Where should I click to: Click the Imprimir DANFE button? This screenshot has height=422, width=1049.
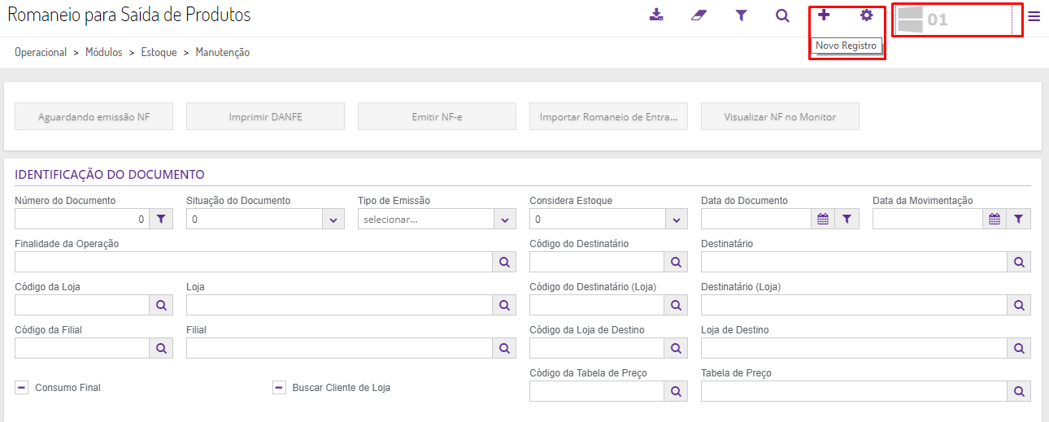tap(265, 117)
